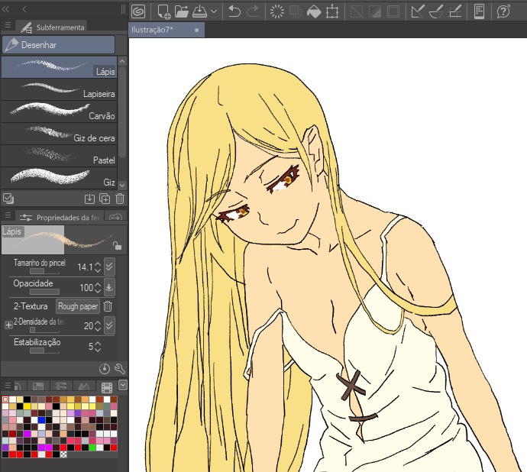
Task: Switch to the Ilustração7 canvas tab
Action: [x=167, y=30]
